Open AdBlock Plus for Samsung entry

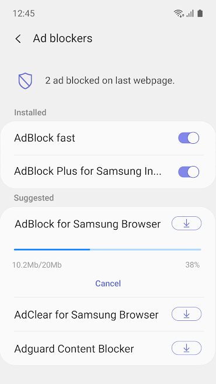point(108,172)
